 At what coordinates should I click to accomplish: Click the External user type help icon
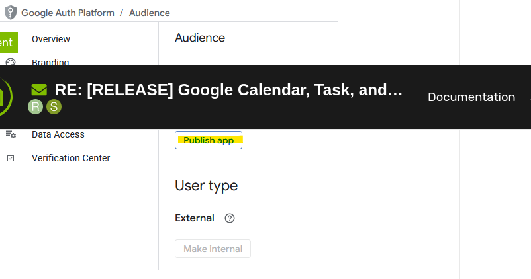coord(230,218)
